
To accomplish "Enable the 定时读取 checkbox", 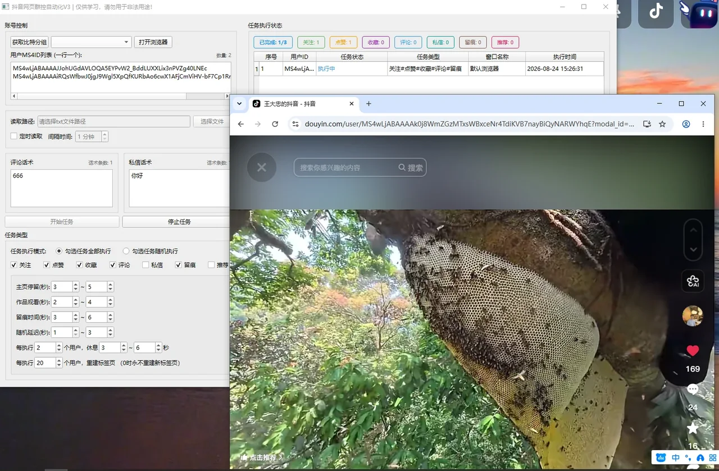I will point(14,136).
